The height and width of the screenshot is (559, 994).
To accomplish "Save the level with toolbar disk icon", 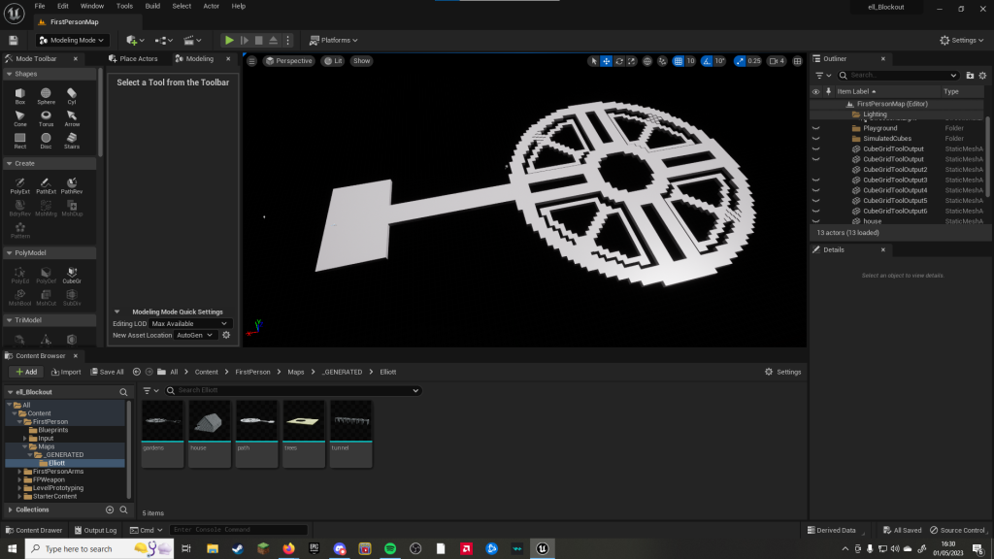I will (14, 40).
